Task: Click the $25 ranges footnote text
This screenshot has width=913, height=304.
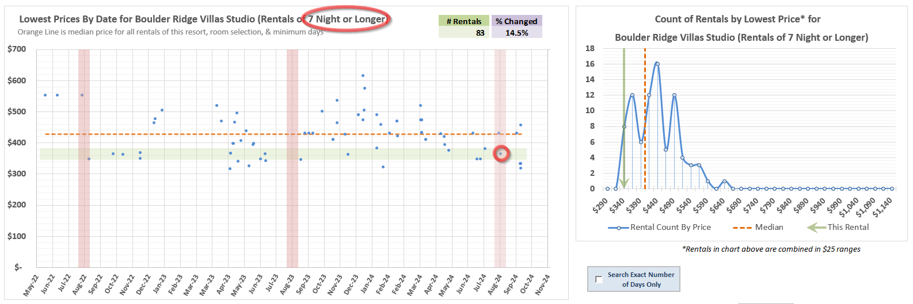Action: coord(771,249)
